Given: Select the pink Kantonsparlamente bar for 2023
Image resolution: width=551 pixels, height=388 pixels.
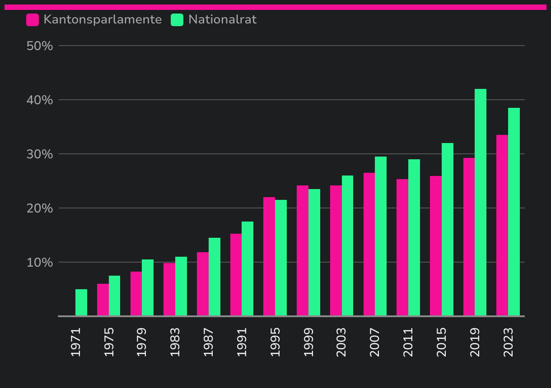Looking at the screenshot, I should coord(502,226).
